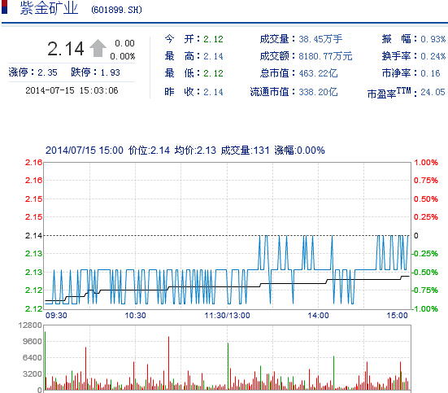
Task: Click the 6400 volume axis label
Action: pyautogui.click(x=33, y=357)
